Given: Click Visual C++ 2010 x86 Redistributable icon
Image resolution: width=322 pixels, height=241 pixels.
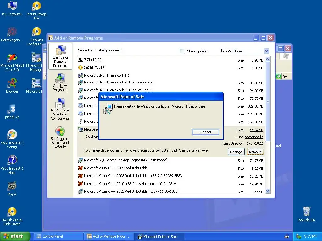Looking at the screenshot, I should pyautogui.click(x=80, y=184).
